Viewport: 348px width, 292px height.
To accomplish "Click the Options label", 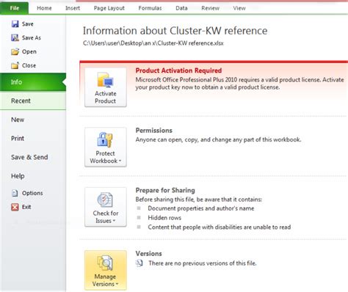I will click(32, 193).
